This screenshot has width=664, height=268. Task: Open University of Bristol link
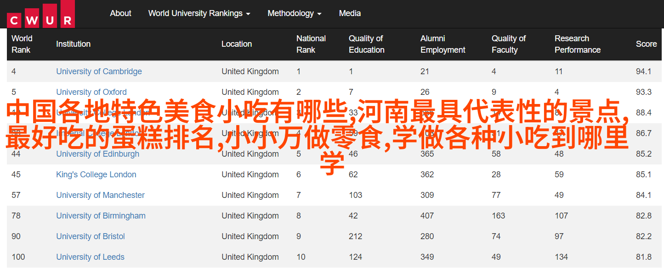coord(91,236)
